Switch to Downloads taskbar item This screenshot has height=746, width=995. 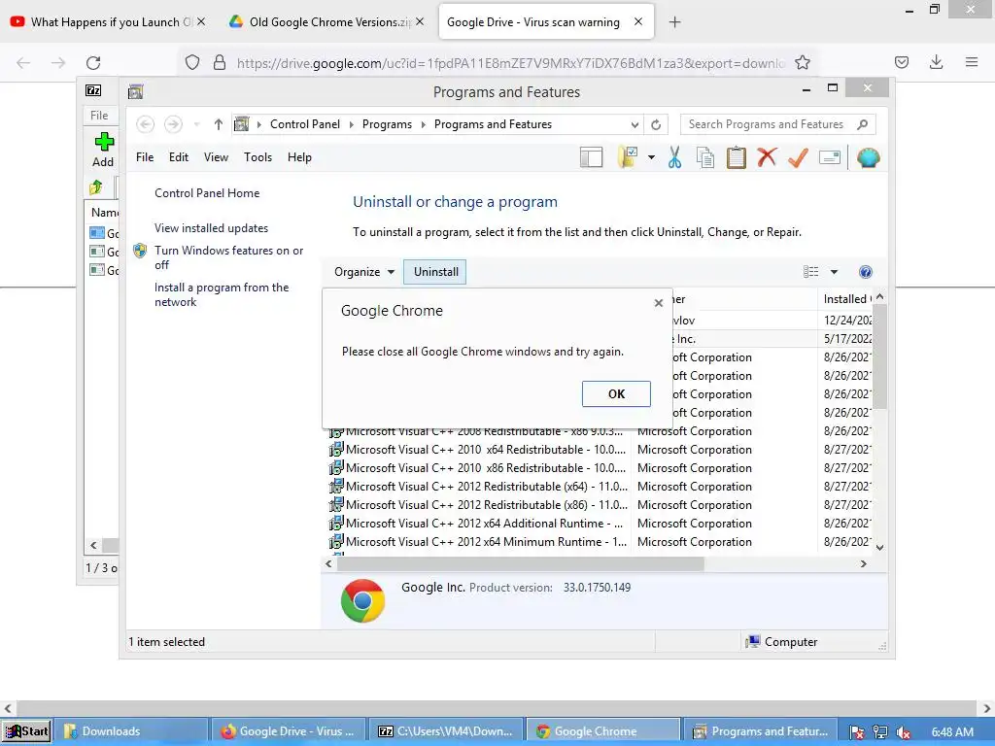tap(129, 731)
